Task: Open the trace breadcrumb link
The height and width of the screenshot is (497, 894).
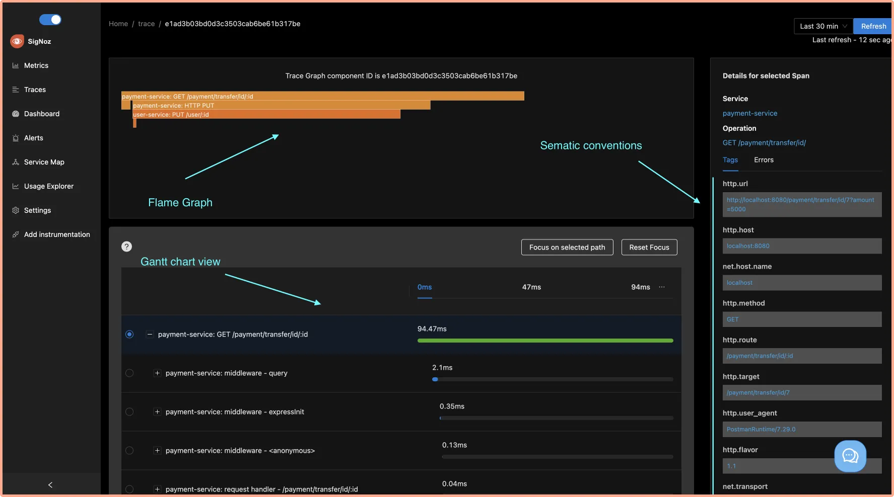Action: 147,24
